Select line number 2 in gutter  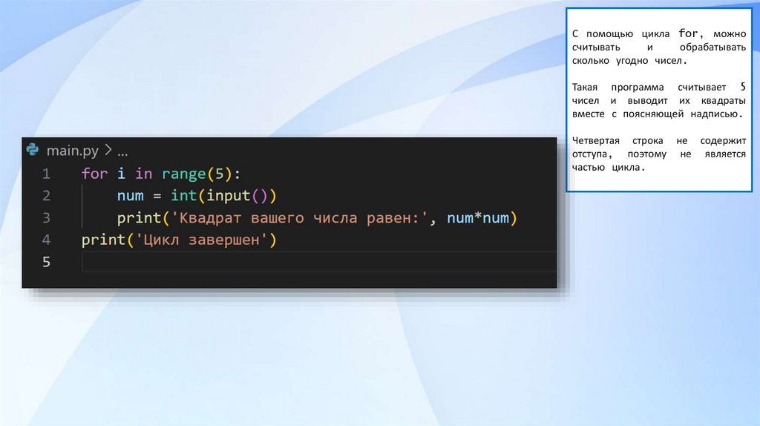[x=46, y=196]
